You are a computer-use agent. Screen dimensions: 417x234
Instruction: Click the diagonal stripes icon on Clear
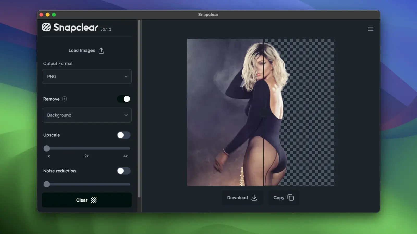[94, 200]
